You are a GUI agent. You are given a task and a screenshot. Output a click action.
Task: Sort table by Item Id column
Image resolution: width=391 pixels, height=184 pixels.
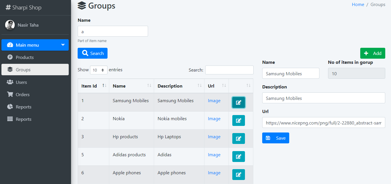(105, 86)
